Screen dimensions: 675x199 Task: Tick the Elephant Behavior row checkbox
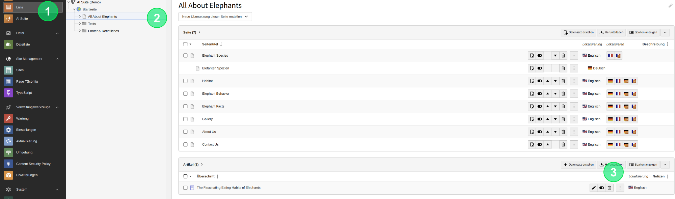pyautogui.click(x=185, y=94)
